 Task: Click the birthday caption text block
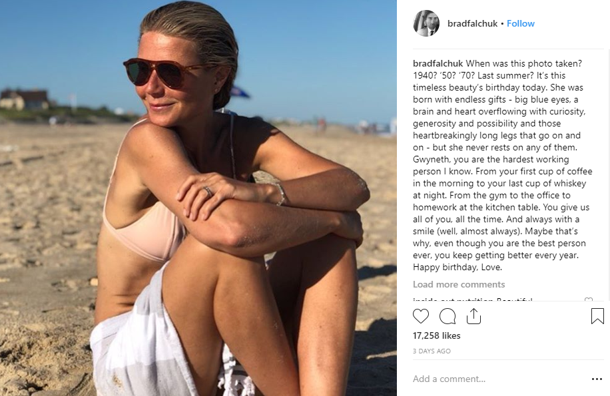[x=502, y=165]
